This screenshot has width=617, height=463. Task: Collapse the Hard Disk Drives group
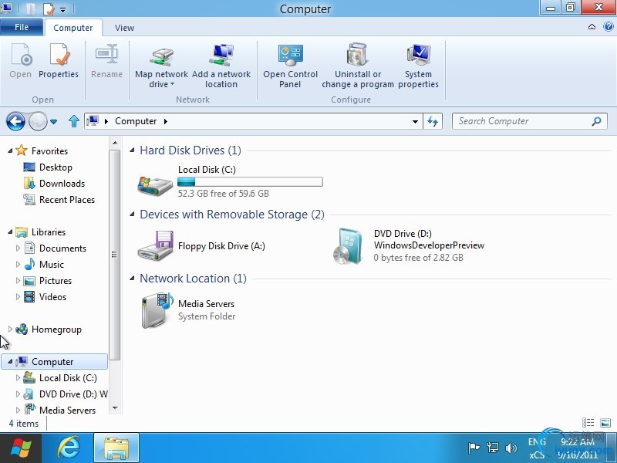tap(132, 150)
